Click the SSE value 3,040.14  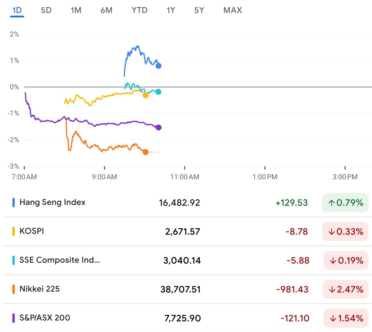coord(182,261)
